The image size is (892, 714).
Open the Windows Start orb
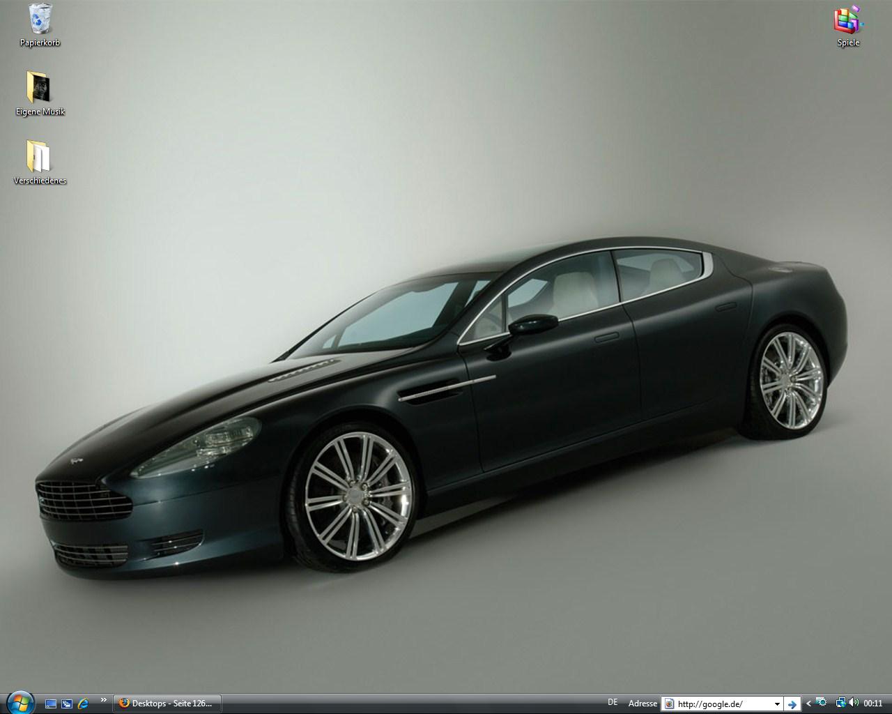[x=20, y=702]
